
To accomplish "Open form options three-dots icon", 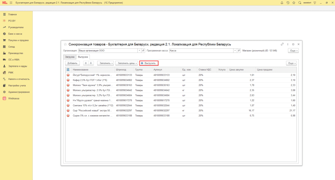I will click(288, 44).
